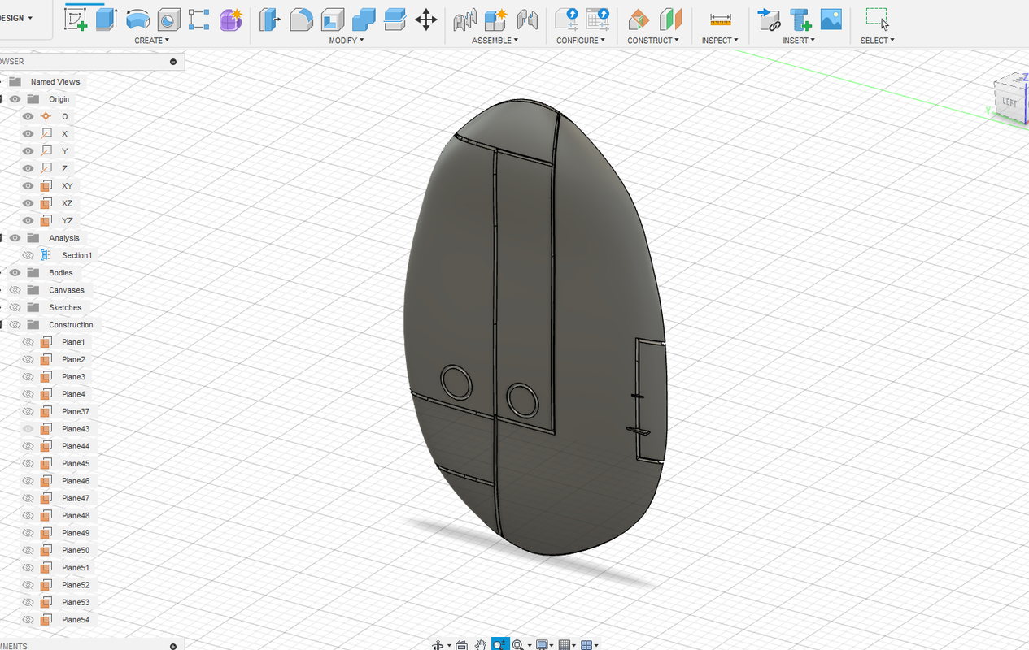The image size is (1029, 650).
Task: Click the Insert McMaster-Carr Component icon
Action: click(800, 19)
